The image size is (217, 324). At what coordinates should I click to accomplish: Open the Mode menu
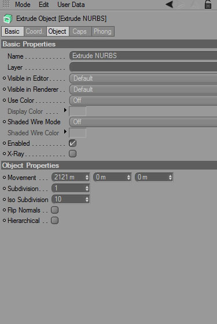click(23, 4)
